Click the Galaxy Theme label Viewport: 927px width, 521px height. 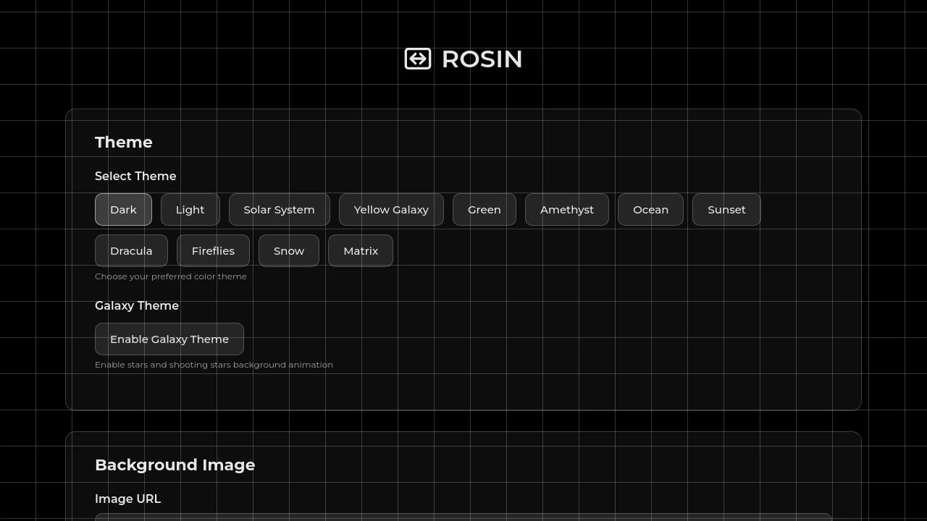tap(137, 306)
